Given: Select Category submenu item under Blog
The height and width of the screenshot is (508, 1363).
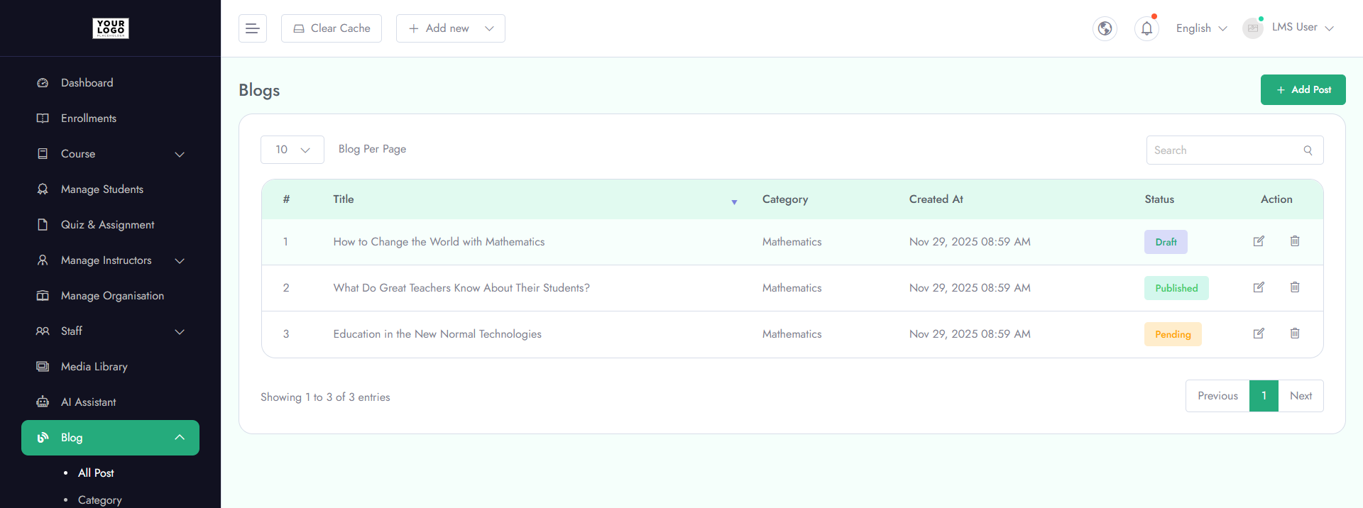Looking at the screenshot, I should pyautogui.click(x=100, y=500).
